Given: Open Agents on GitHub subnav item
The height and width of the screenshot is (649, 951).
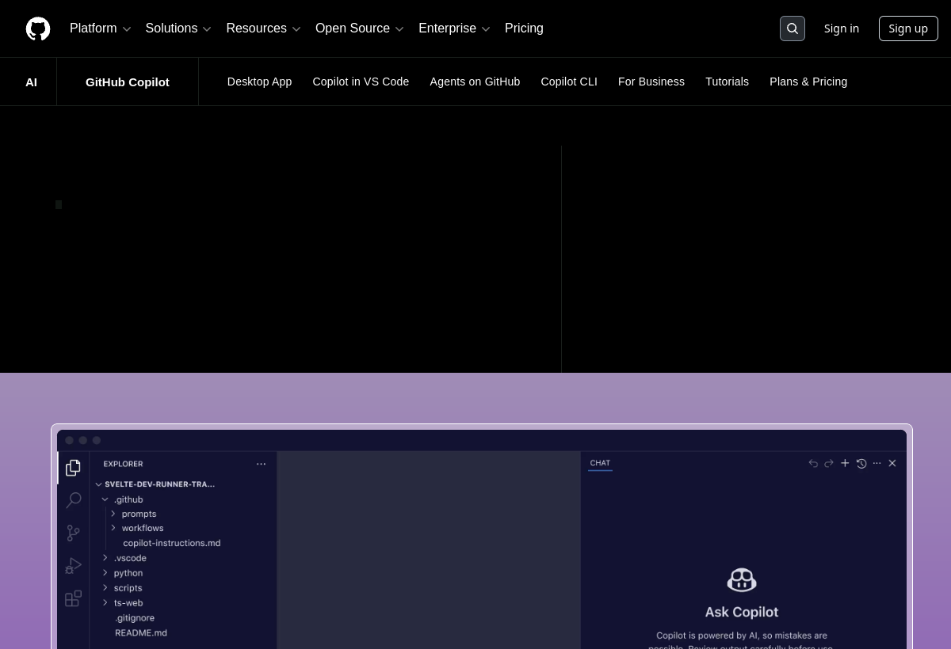Looking at the screenshot, I should [475, 82].
